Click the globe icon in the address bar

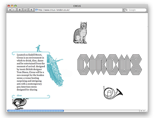36,10
